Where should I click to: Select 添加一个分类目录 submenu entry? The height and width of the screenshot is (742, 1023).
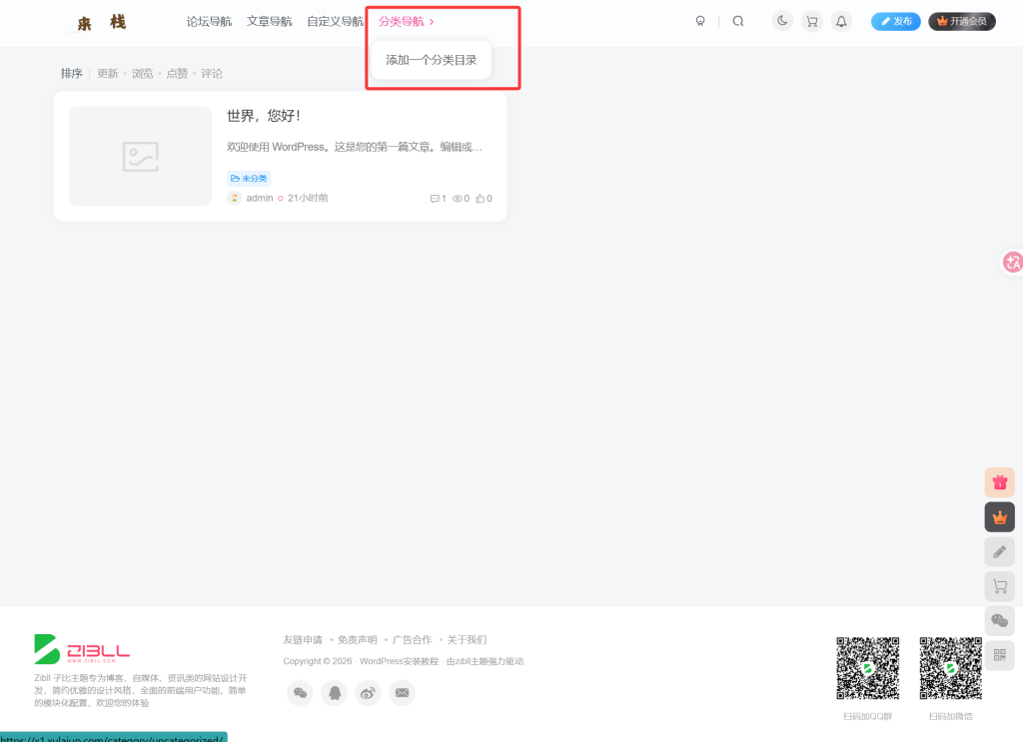point(432,60)
